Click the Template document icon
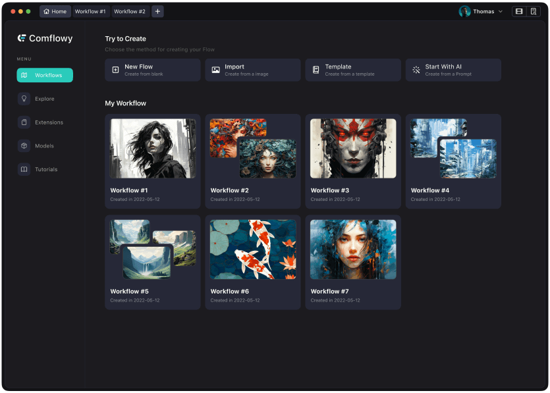This screenshot has height=393, width=550. 316,70
